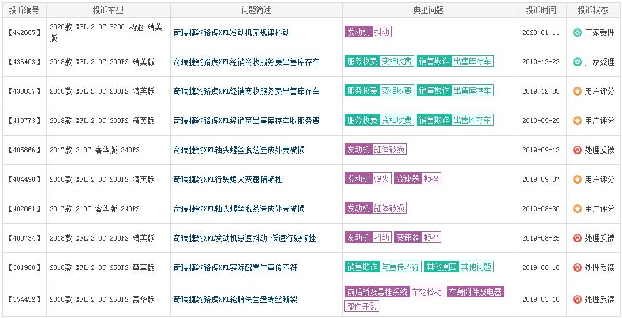Click the 处理反馈 icon in row 405866

[578, 150]
